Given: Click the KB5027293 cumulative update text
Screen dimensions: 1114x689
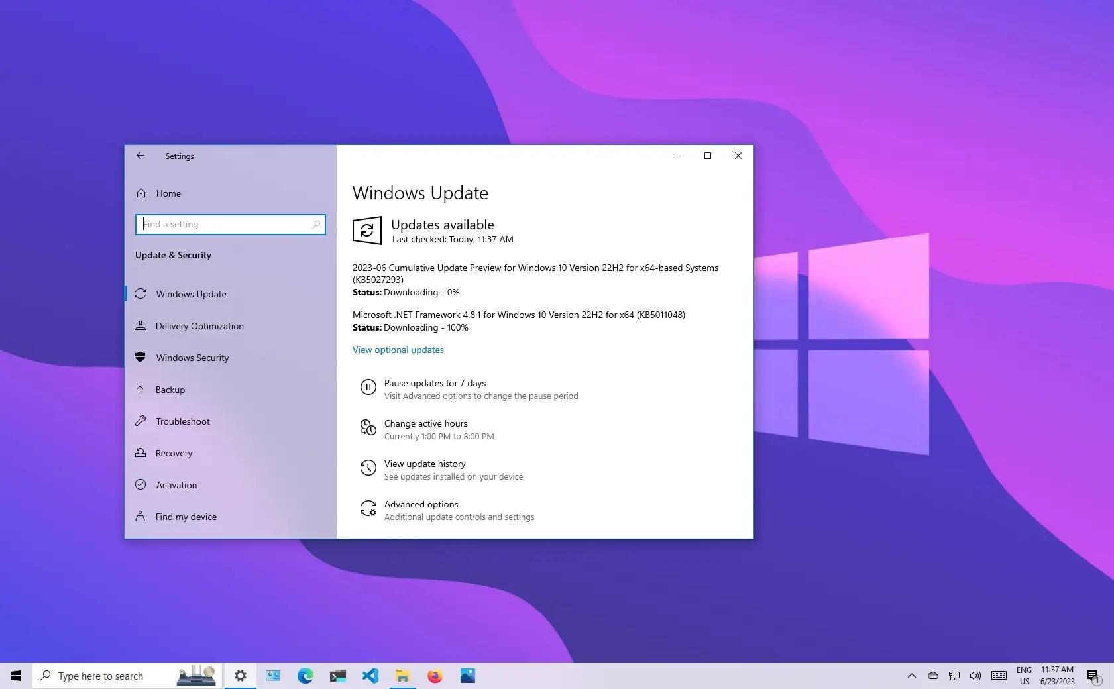Looking at the screenshot, I should (x=535, y=274).
